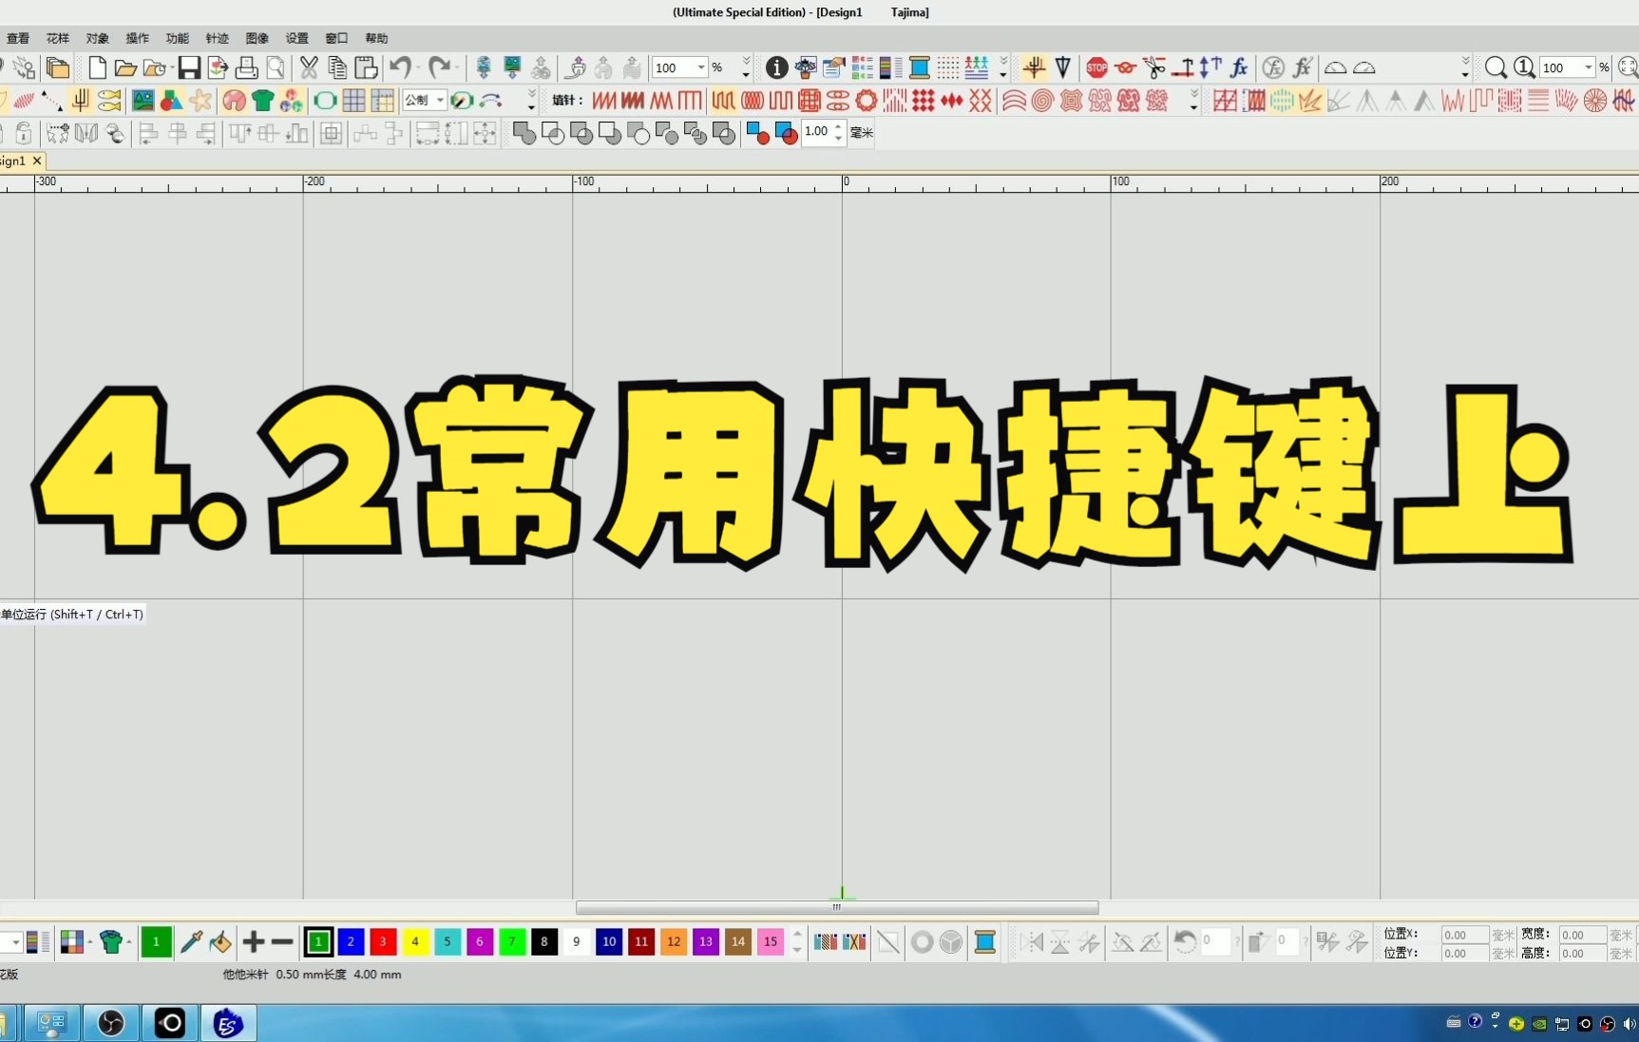Open the 查看 menu

(18, 38)
